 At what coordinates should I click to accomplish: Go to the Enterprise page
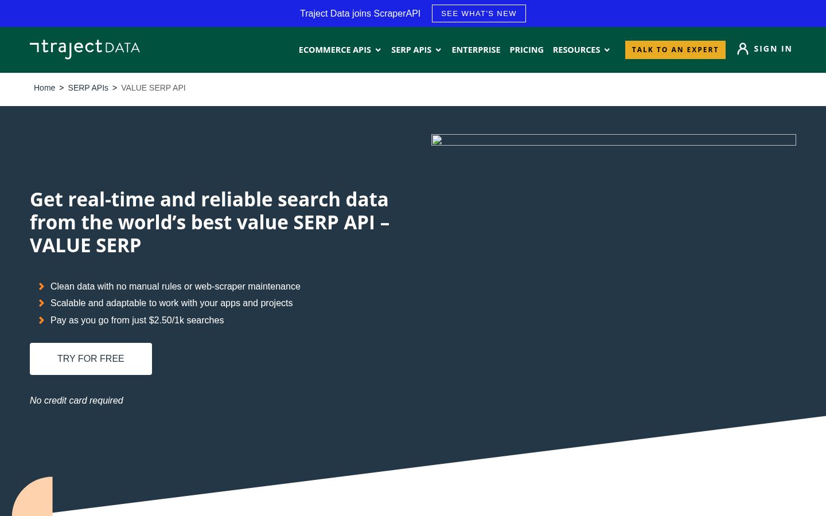[476, 50]
